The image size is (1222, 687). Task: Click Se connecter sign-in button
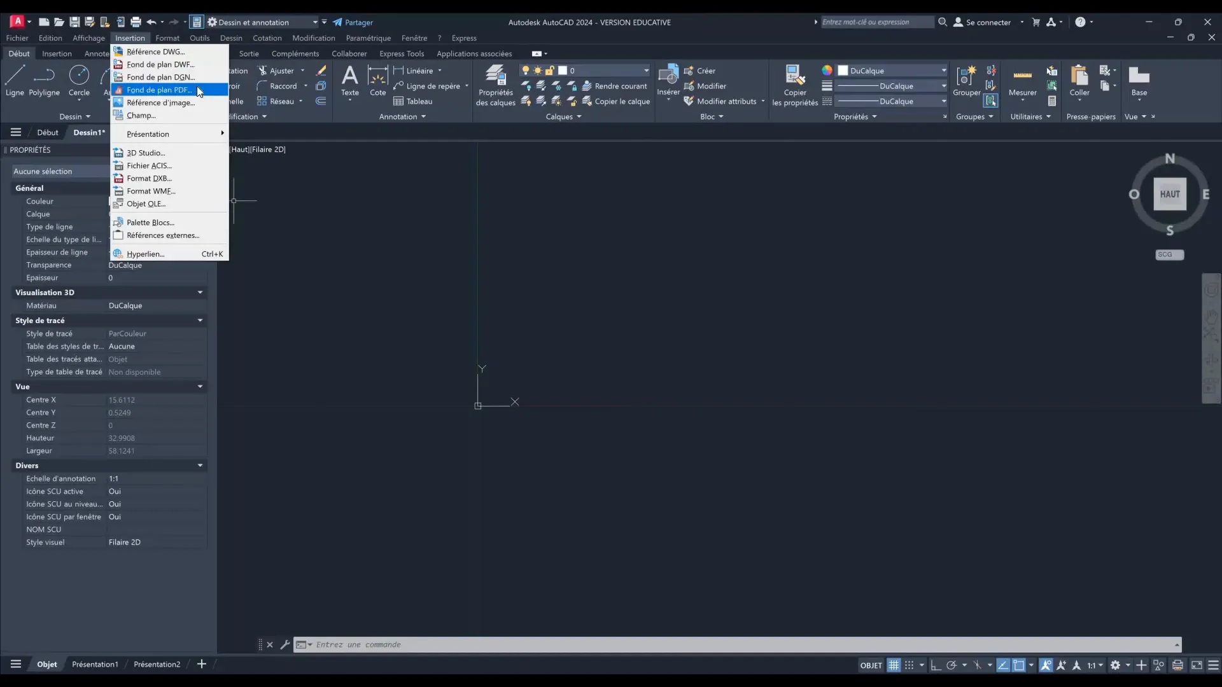982,22
